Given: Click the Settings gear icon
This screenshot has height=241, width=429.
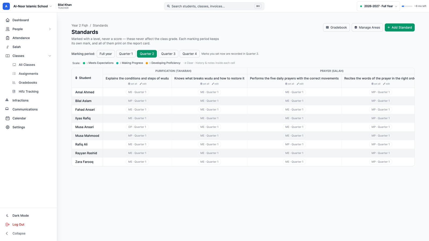Looking at the screenshot, I should (x=8, y=127).
